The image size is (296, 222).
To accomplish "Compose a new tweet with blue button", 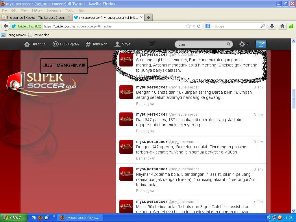I will point(261,44).
